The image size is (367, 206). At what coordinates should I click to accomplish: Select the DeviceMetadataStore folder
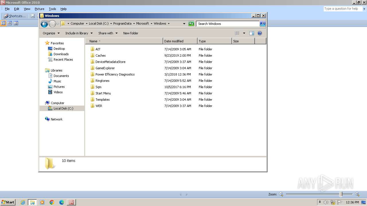[110, 62]
